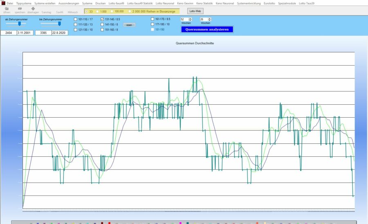Check the 171-180 / 10 checkbox
368x224 pixels.
153,24
